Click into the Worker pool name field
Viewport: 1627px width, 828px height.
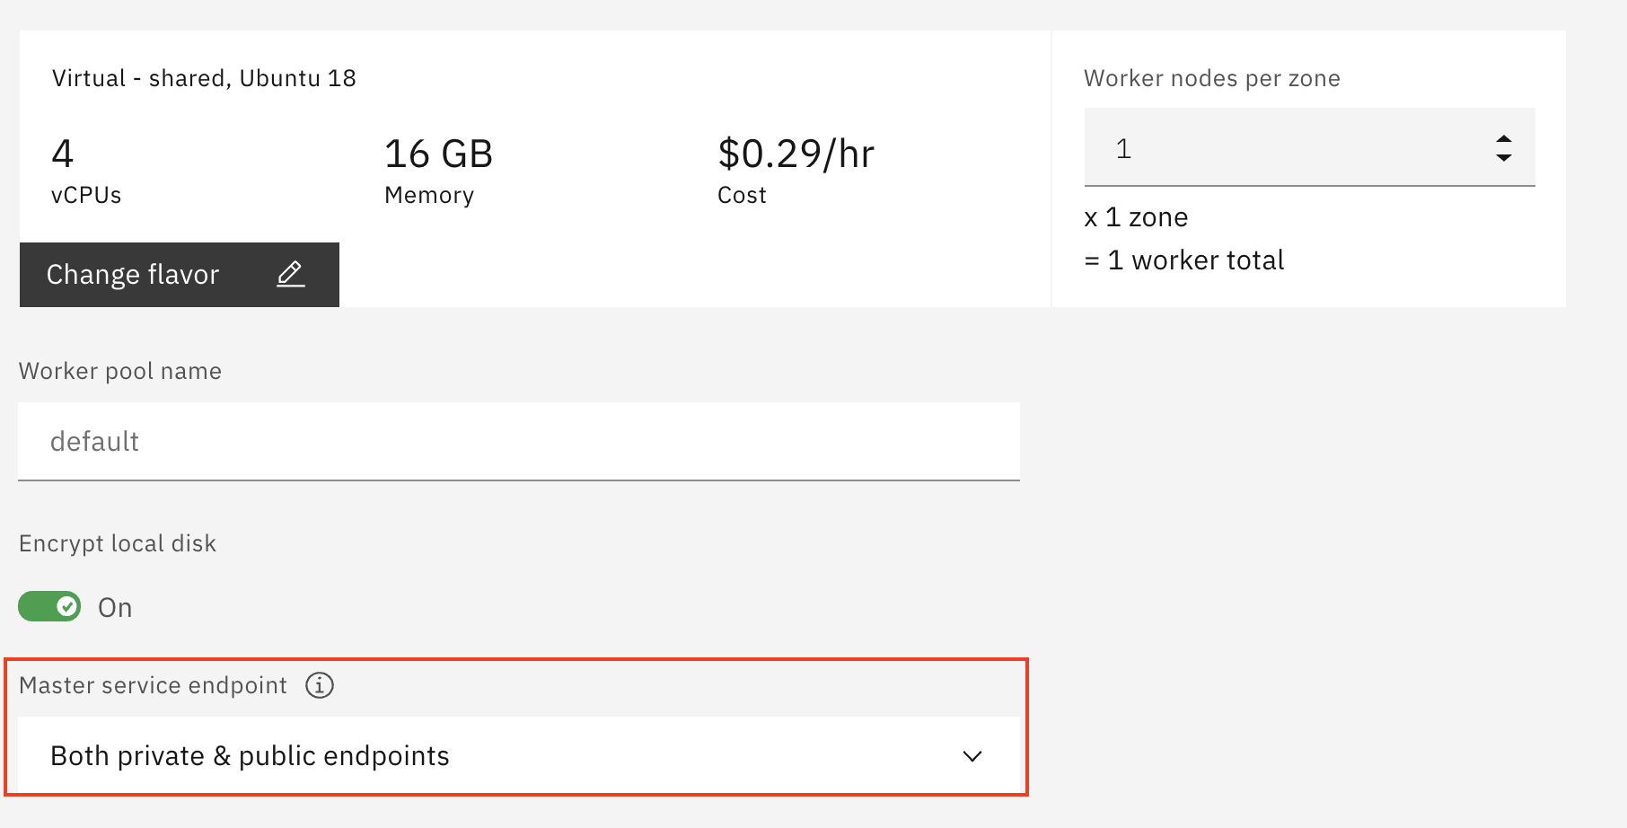519,441
